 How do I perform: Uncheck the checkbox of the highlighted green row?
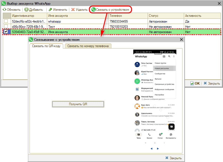coord(6,32)
